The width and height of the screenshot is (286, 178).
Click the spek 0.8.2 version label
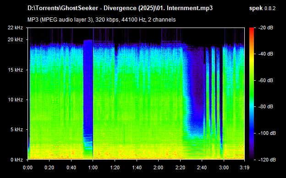pyautogui.click(x=262, y=8)
